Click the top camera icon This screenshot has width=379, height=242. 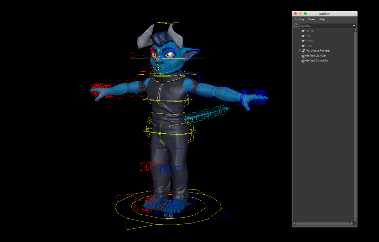point(303,36)
